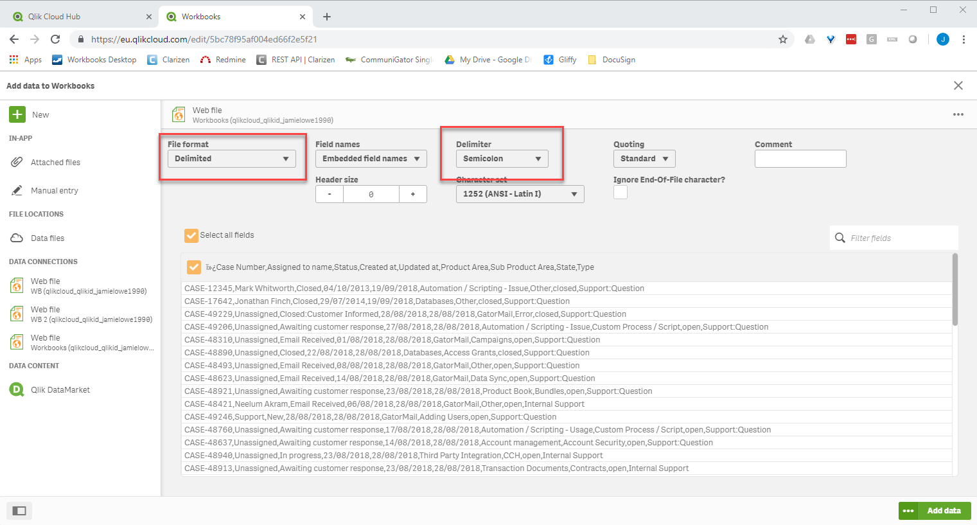Toggle the sidebar panel icon at bottom left
977x525 pixels.
19,511
